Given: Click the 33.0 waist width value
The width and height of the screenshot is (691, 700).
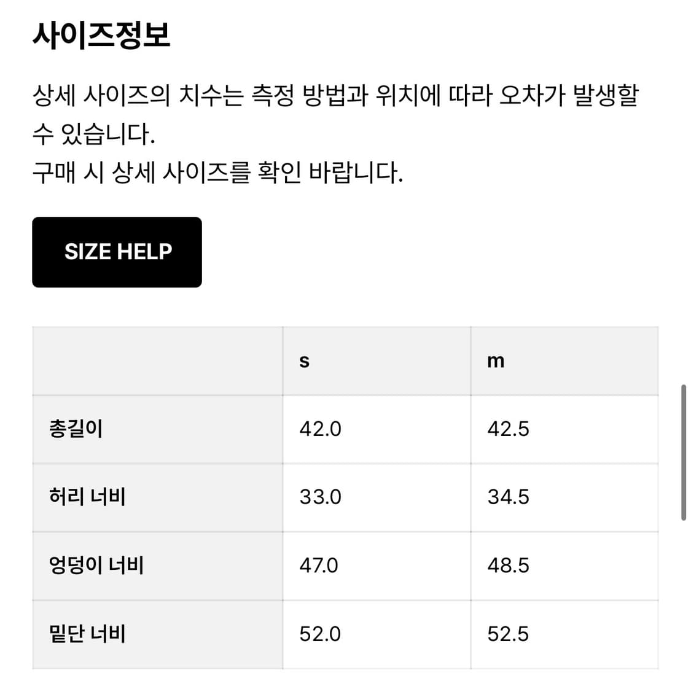Looking at the screenshot, I should pos(320,497).
